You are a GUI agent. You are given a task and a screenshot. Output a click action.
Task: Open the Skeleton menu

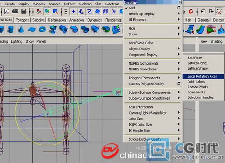(x=85, y=4)
